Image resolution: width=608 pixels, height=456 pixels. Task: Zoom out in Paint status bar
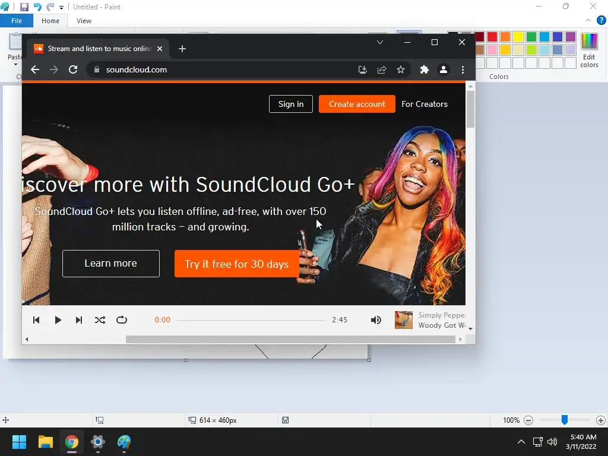[528, 420]
